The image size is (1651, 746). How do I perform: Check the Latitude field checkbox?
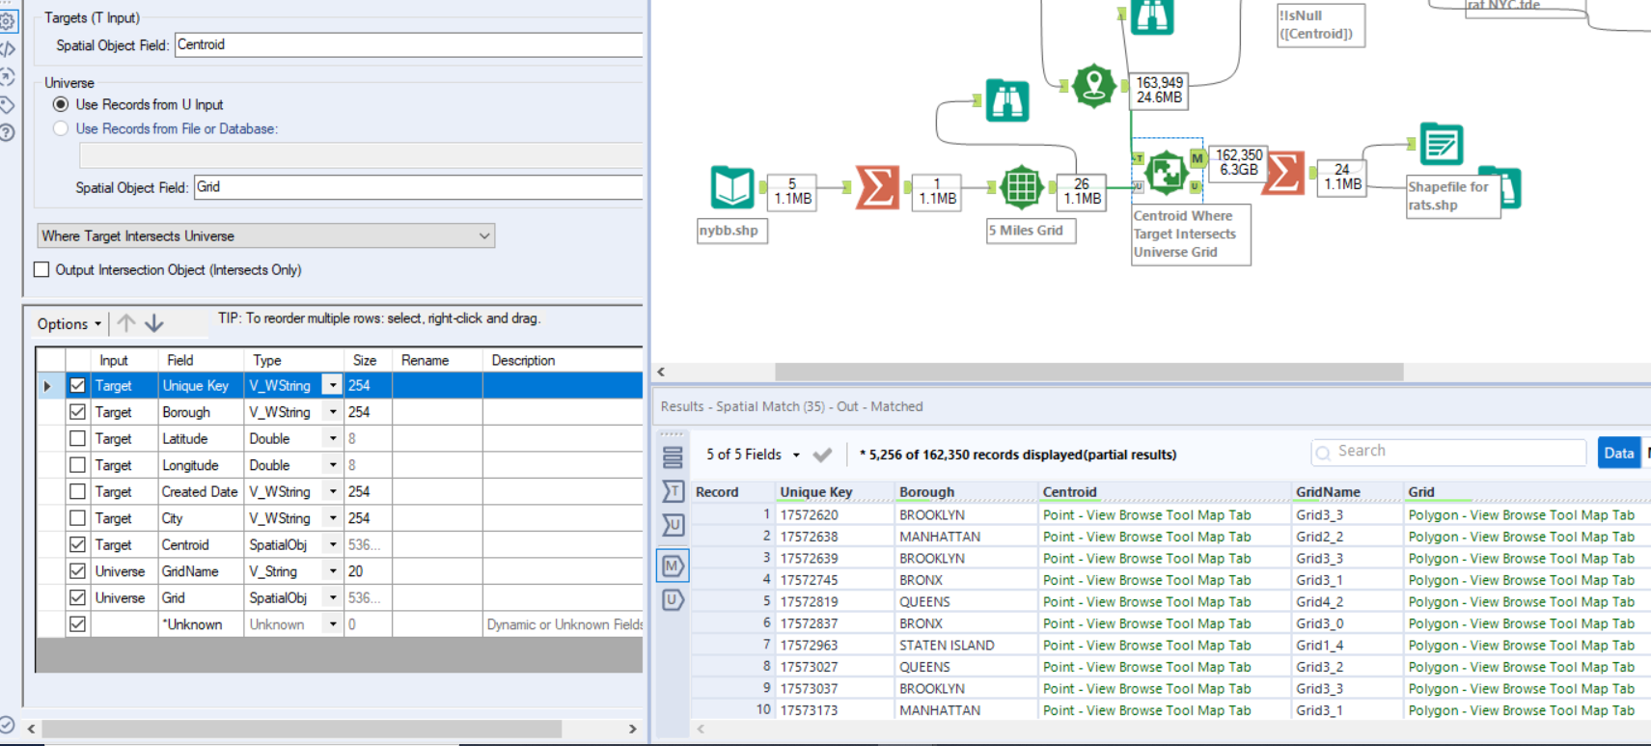click(x=78, y=438)
